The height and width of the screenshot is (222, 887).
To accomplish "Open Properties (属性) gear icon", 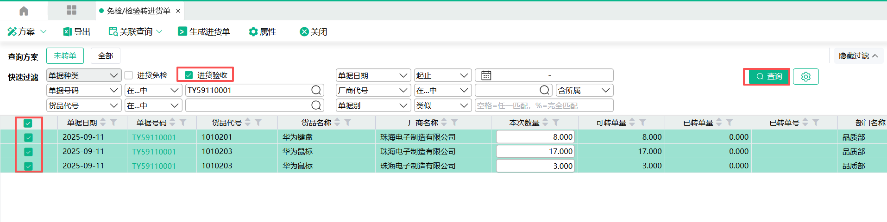I will coord(253,31).
